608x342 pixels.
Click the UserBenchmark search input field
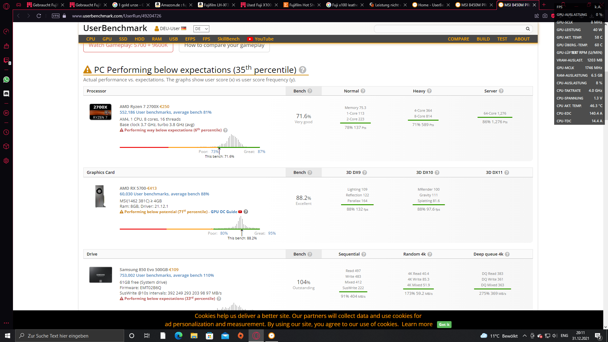pyautogui.click(x=450, y=29)
